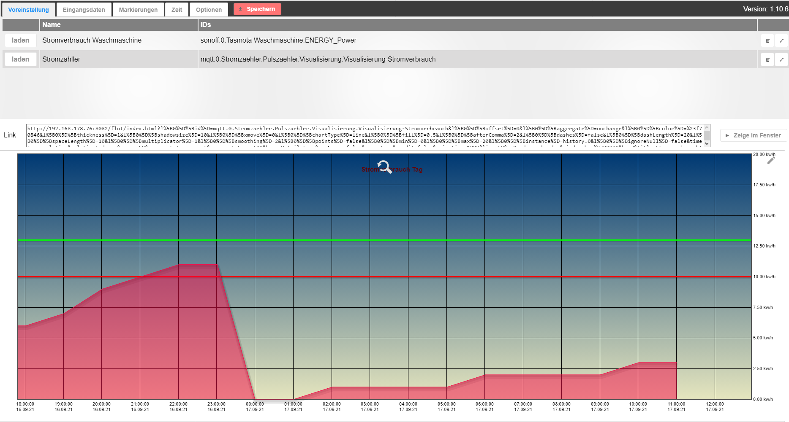Image resolution: width=789 pixels, height=422 pixels.
Task: Select the Voreinstellung tab
Action: point(28,9)
